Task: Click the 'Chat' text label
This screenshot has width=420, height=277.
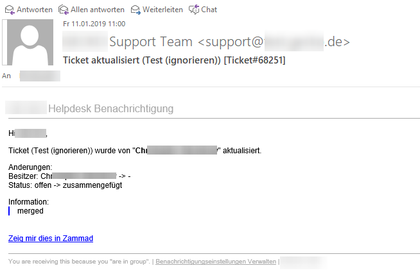Action: click(209, 10)
